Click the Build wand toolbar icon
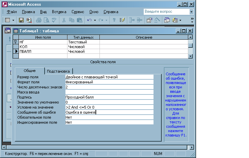 pyautogui.click(x=157, y=20)
